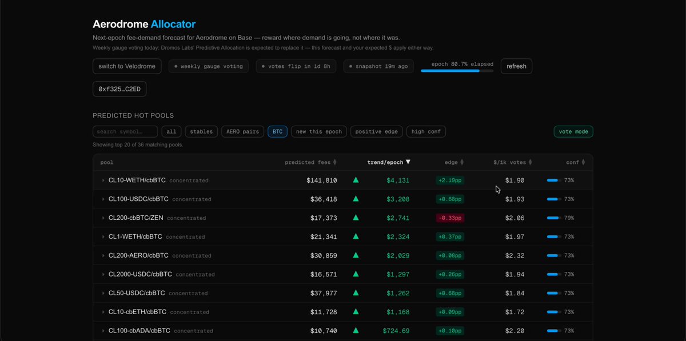
Task: Click the CL10-cbETH/cbBTC pool name
Action: [x=137, y=312]
